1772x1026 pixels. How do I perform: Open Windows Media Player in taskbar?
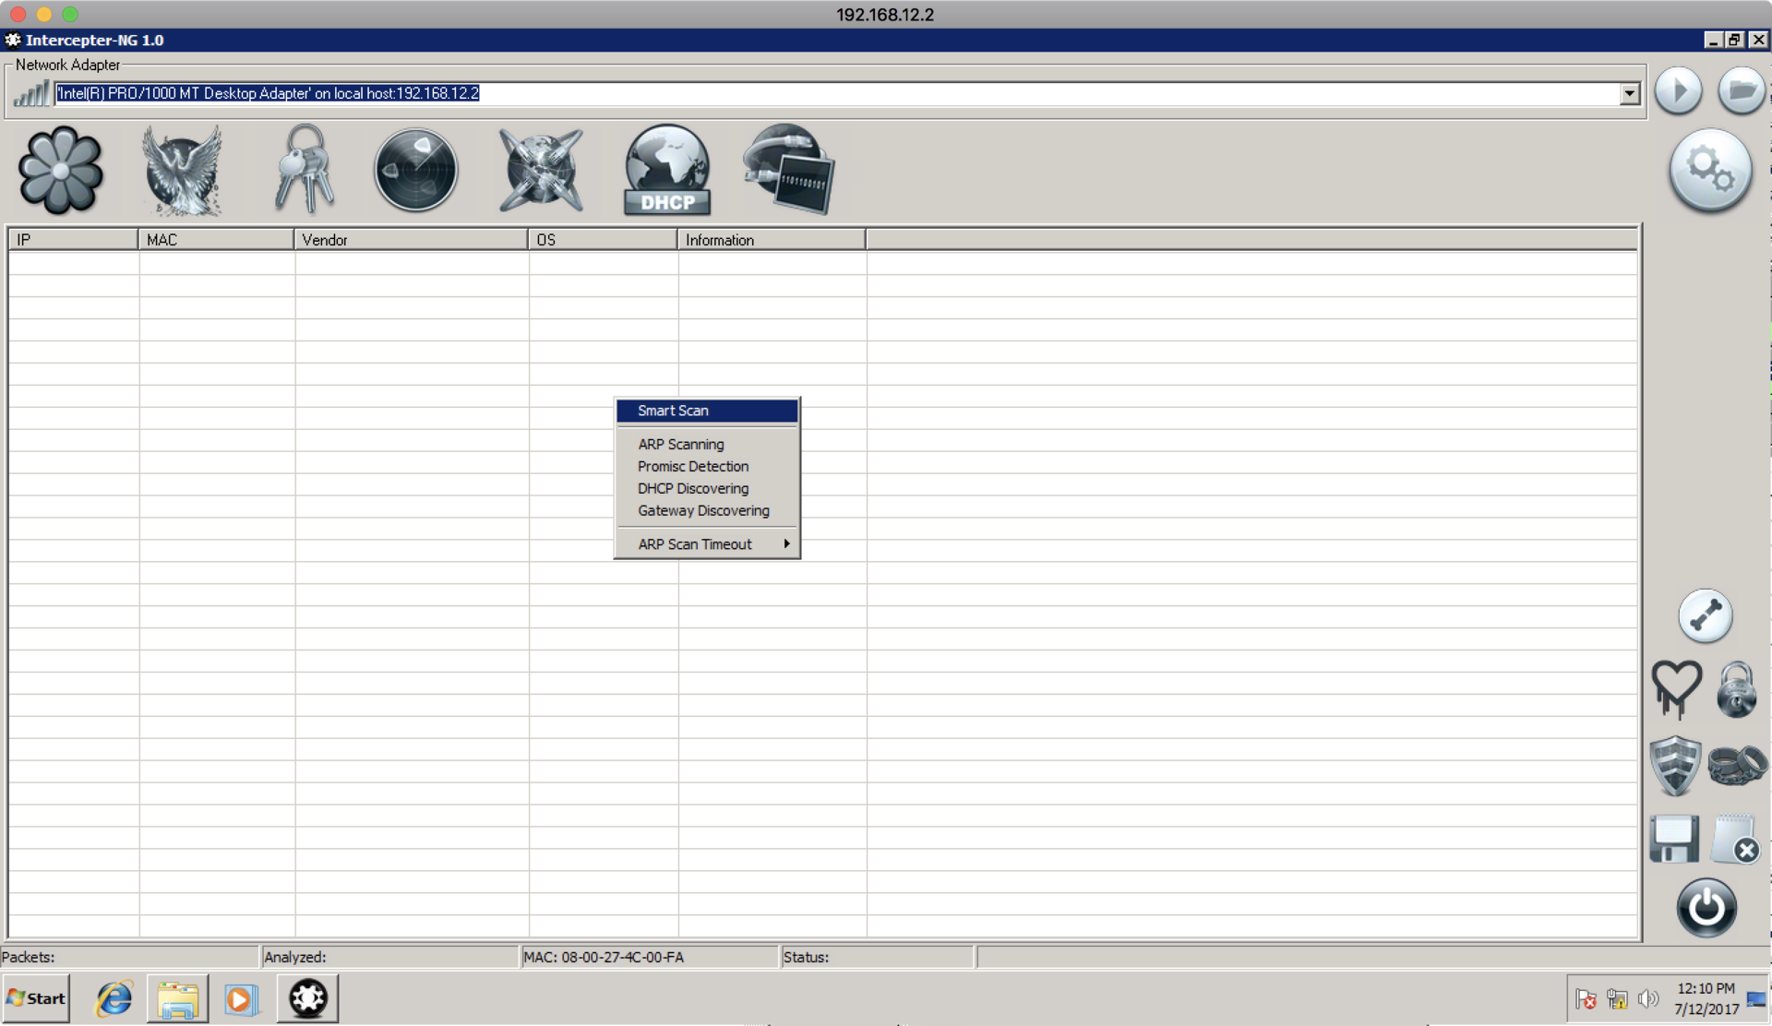[x=240, y=999]
